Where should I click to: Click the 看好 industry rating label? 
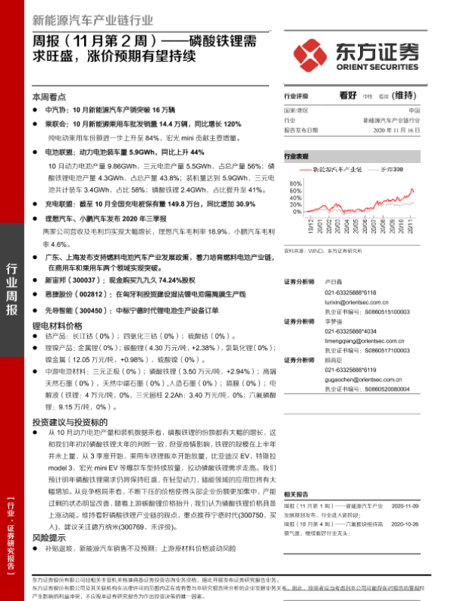(347, 96)
